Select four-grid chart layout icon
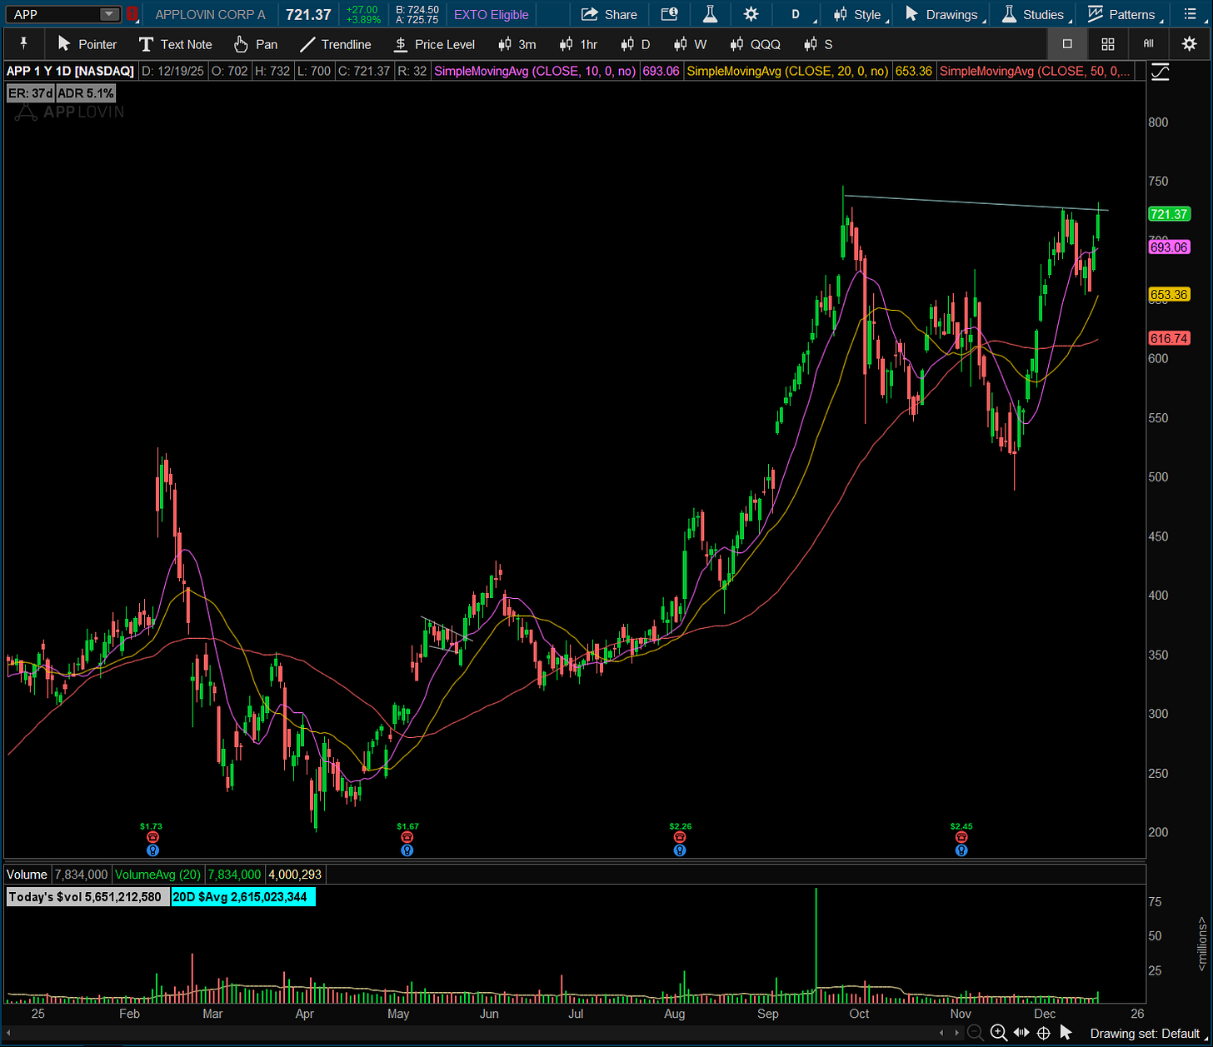The image size is (1213, 1047). click(1108, 44)
